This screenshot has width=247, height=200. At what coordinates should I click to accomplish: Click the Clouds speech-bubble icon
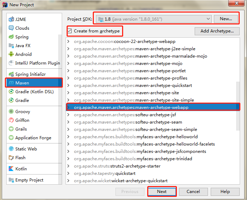(11, 28)
